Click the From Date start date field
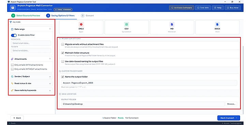251x125 pixels. tap(31, 43)
